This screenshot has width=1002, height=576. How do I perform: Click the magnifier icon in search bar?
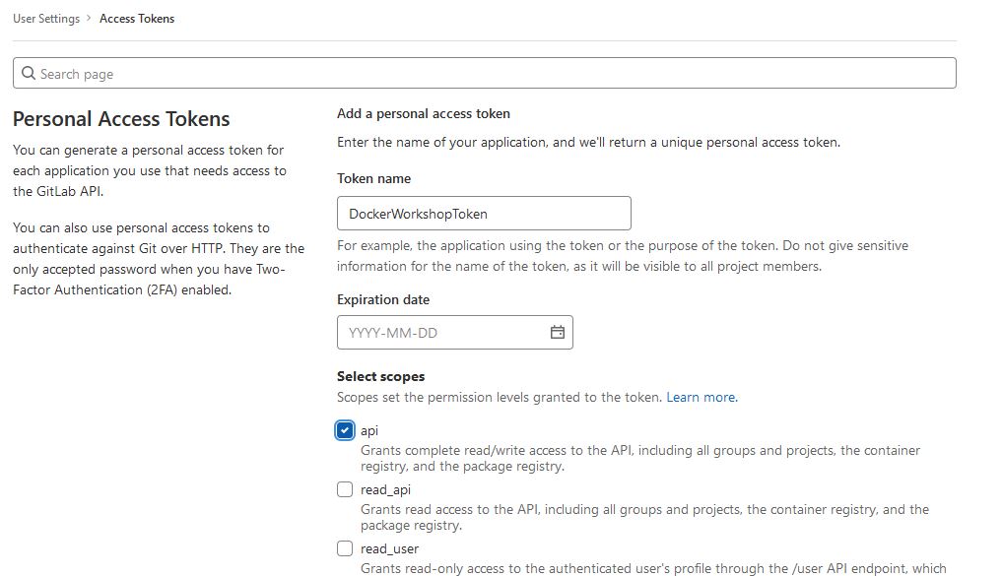tap(29, 74)
